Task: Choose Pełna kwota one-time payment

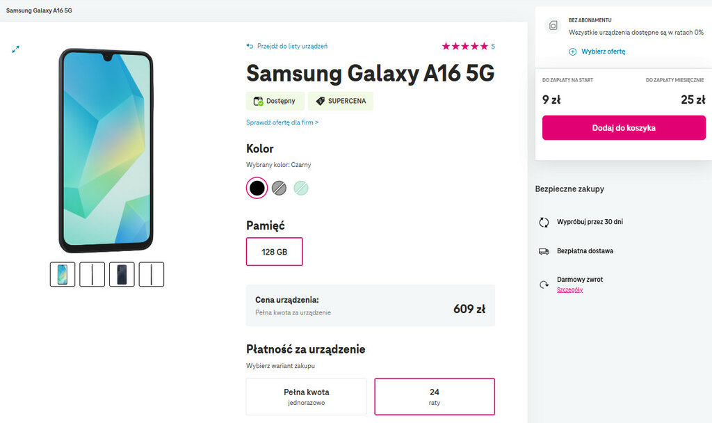Action: [x=306, y=397]
